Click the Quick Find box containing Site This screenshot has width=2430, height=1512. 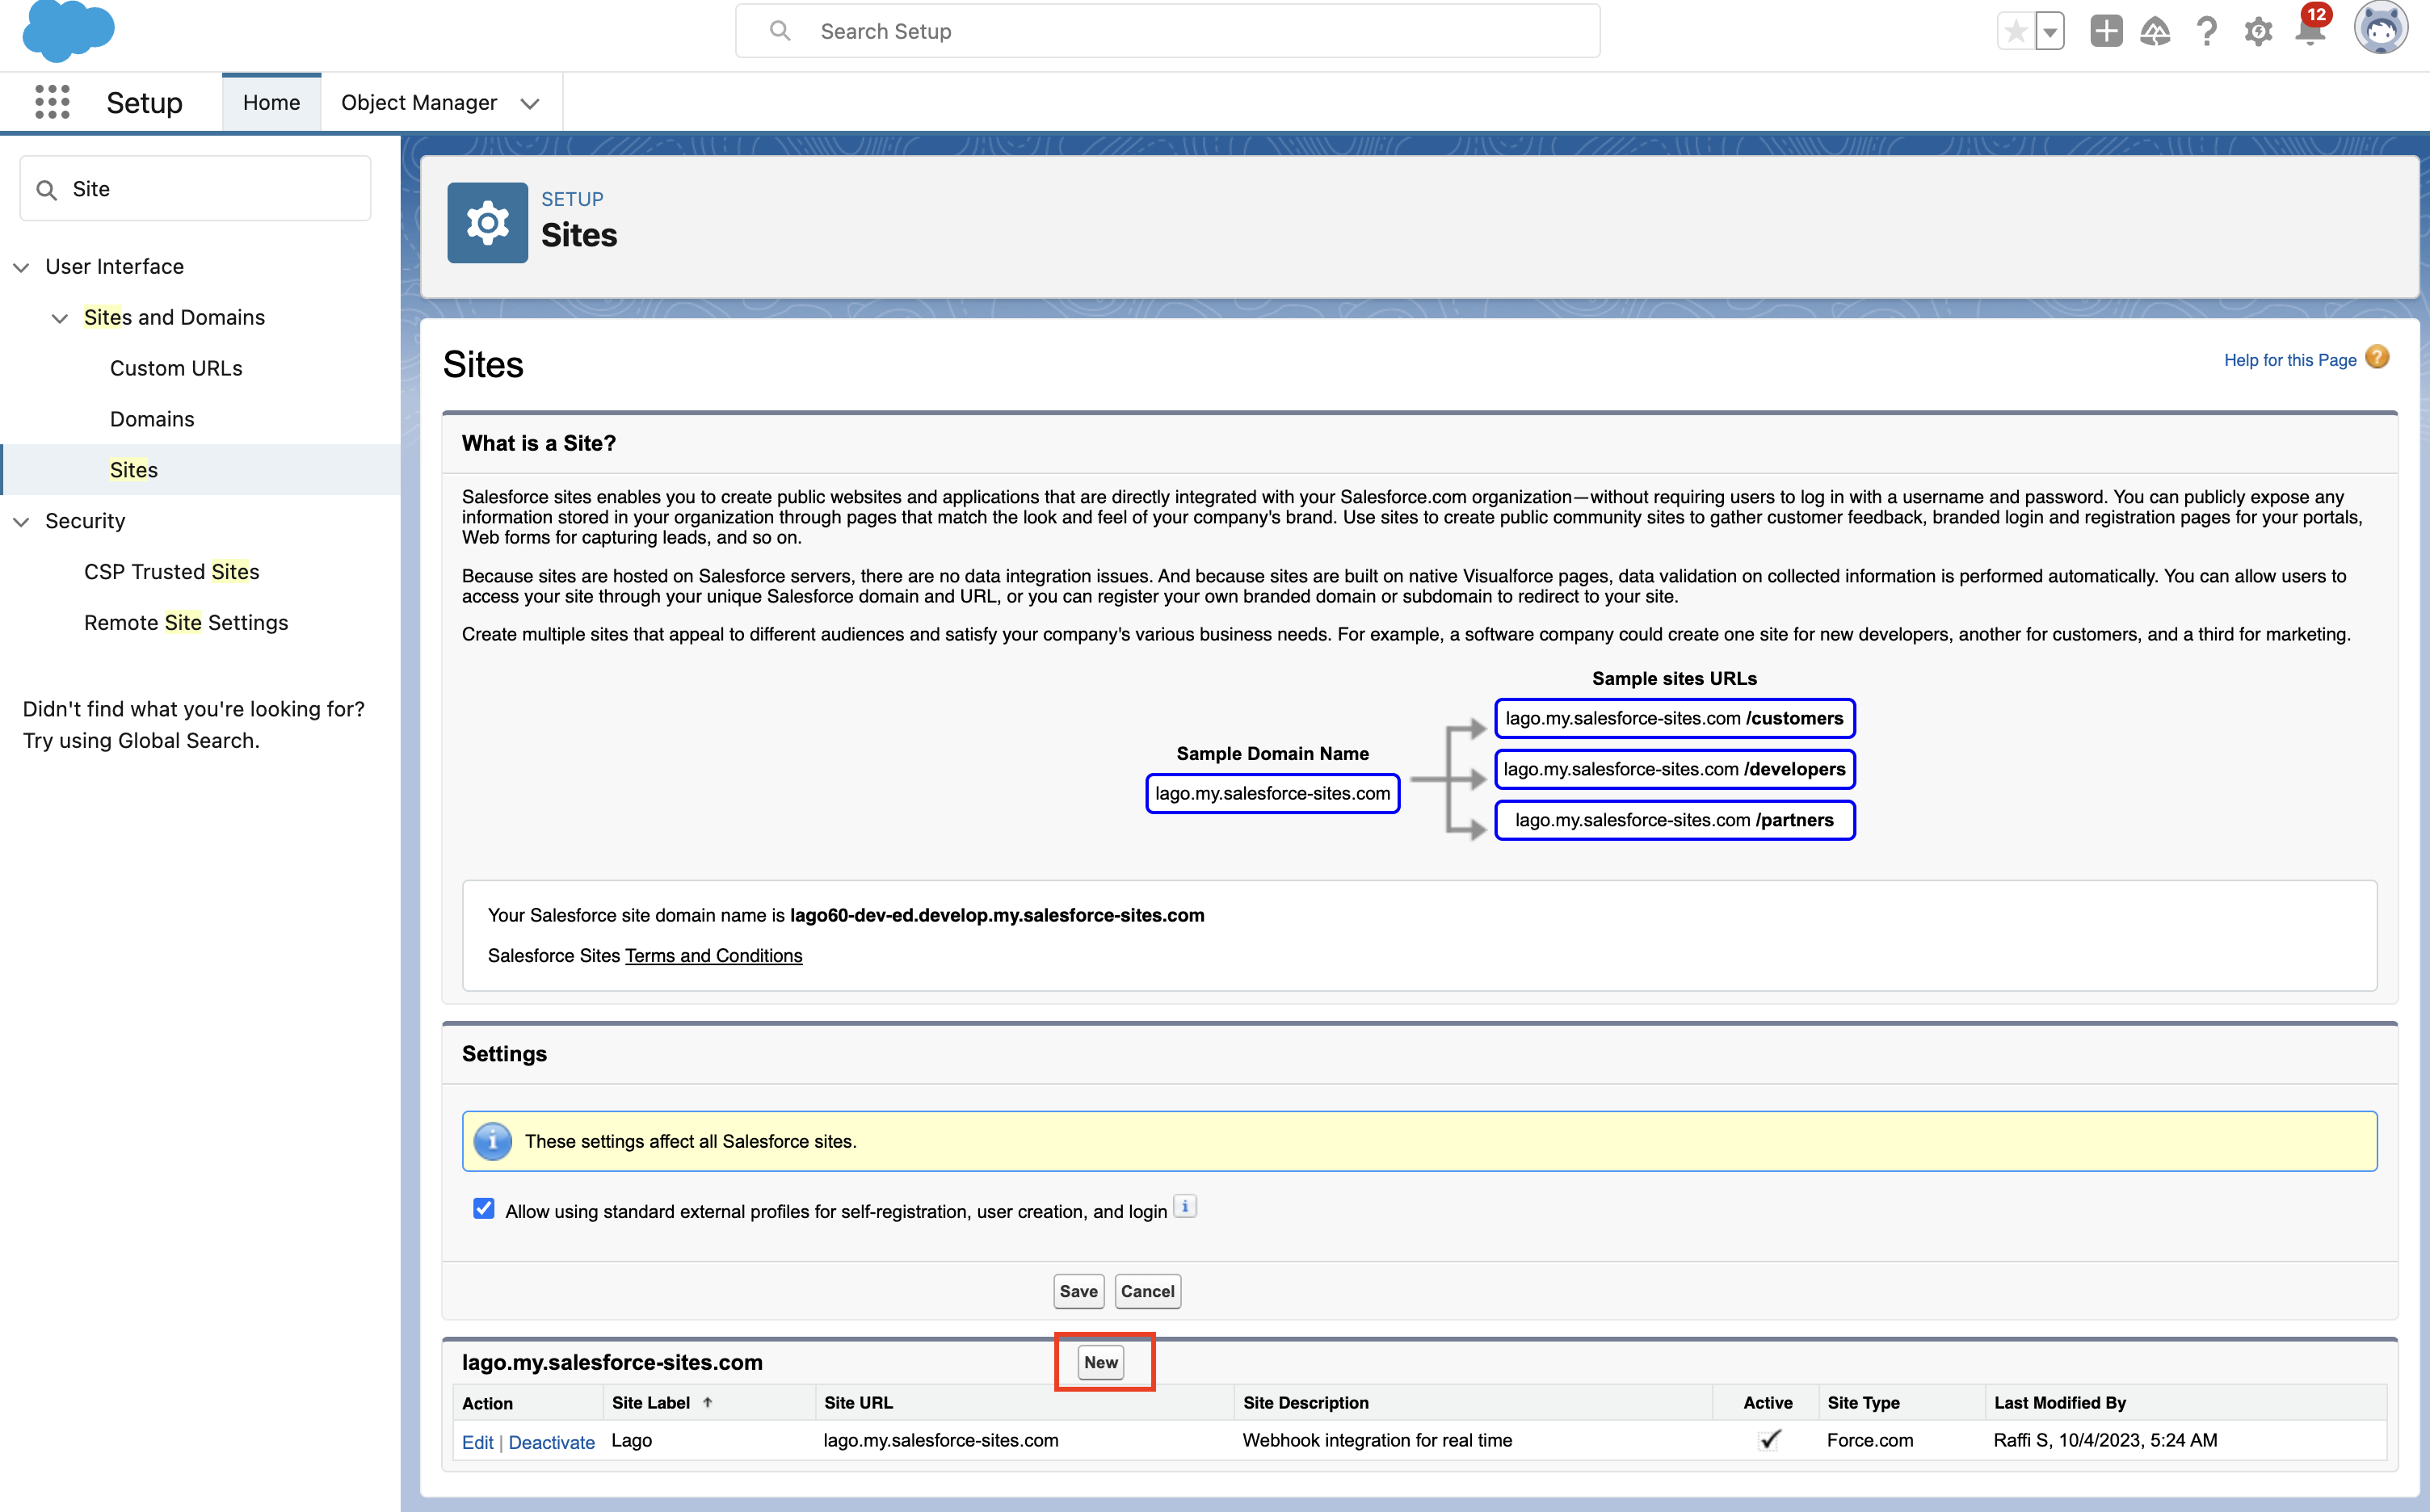[x=195, y=189]
